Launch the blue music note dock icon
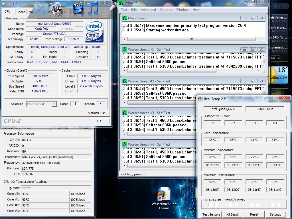This screenshot has height=219, width=292. click(x=93, y=8)
